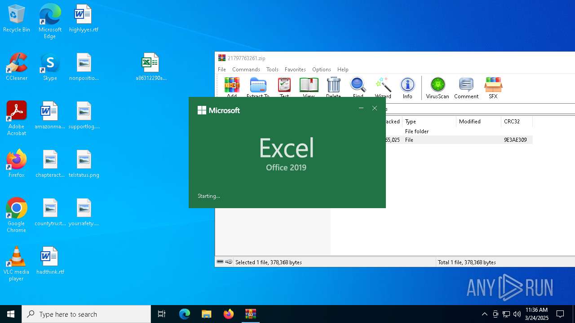Click the Find magnifier icon
This screenshot has width=575, height=323.
(358, 87)
